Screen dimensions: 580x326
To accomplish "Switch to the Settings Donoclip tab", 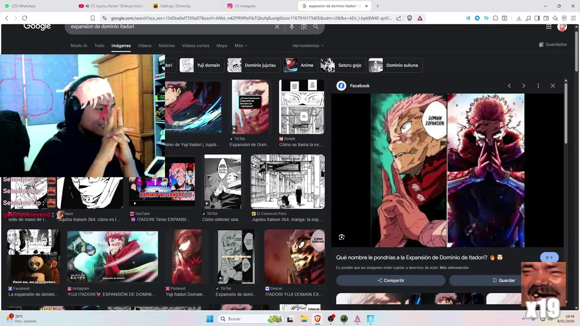I will pos(185,6).
